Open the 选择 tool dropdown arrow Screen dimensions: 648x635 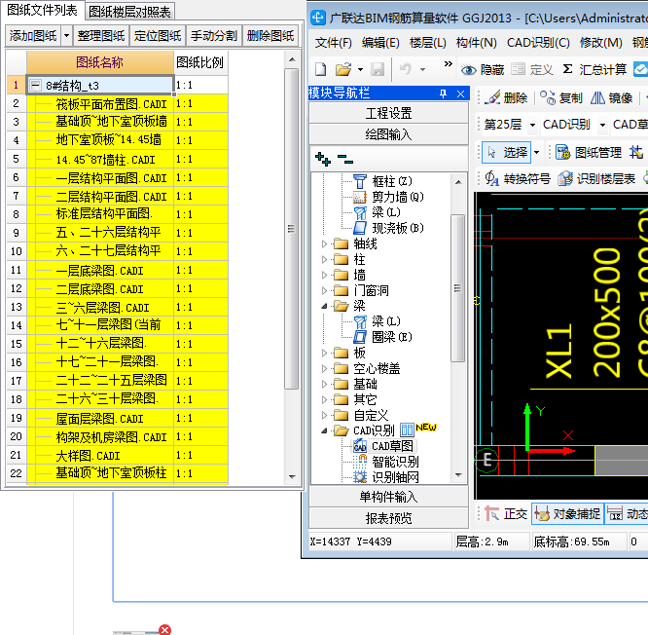tap(536, 153)
